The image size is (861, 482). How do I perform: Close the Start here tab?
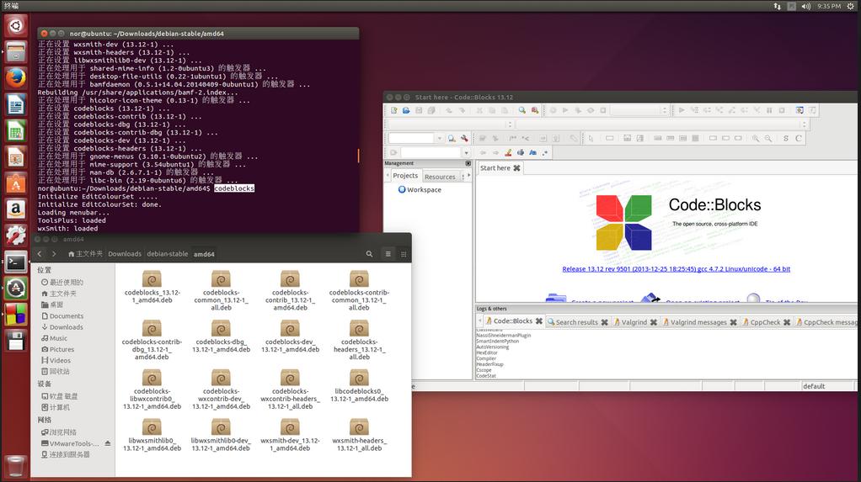[516, 167]
